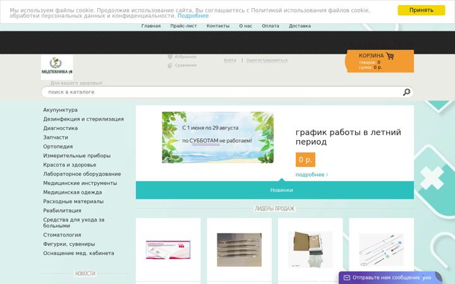
Task: Click the Лидеры продаж heading
Action: pyautogui.click(x=274, y=209)
